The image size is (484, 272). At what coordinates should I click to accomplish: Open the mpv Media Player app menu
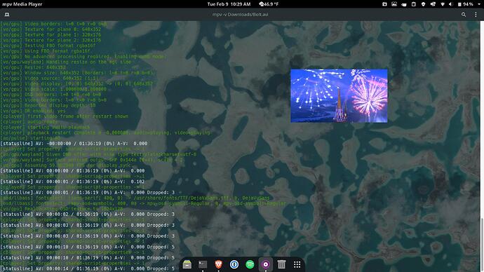[x=22, y=4]
